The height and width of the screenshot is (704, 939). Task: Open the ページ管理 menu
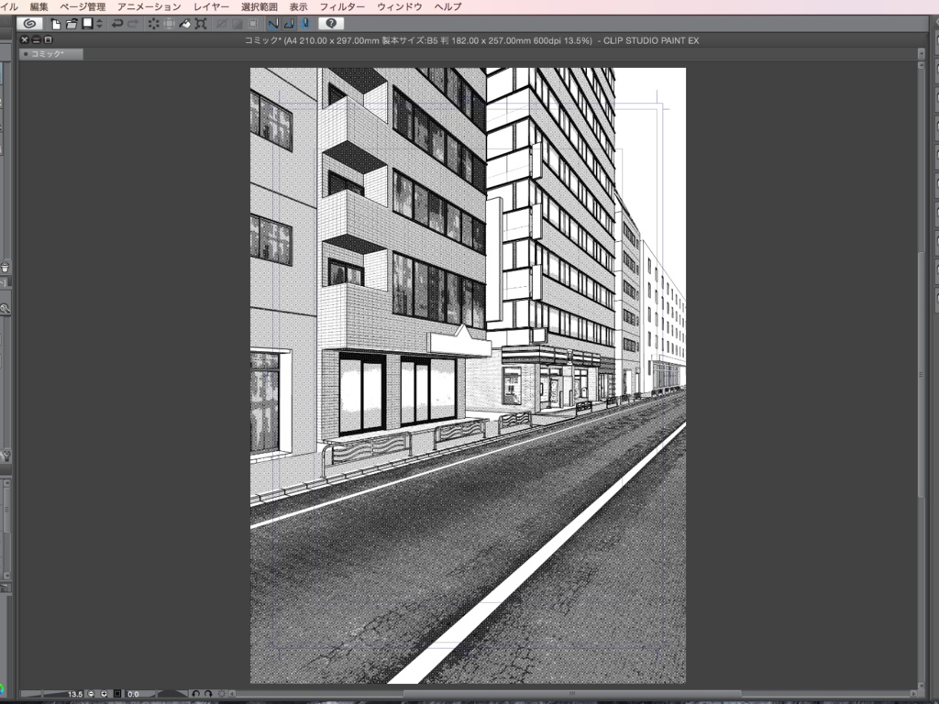[x=83, y=6]
